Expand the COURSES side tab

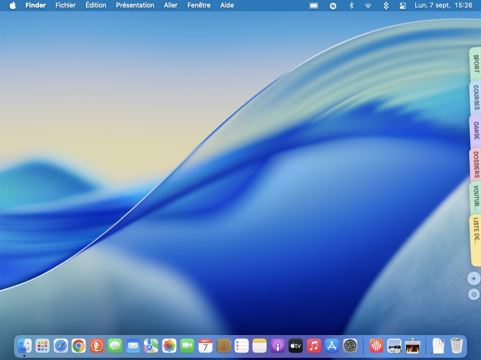pos(475,97)
